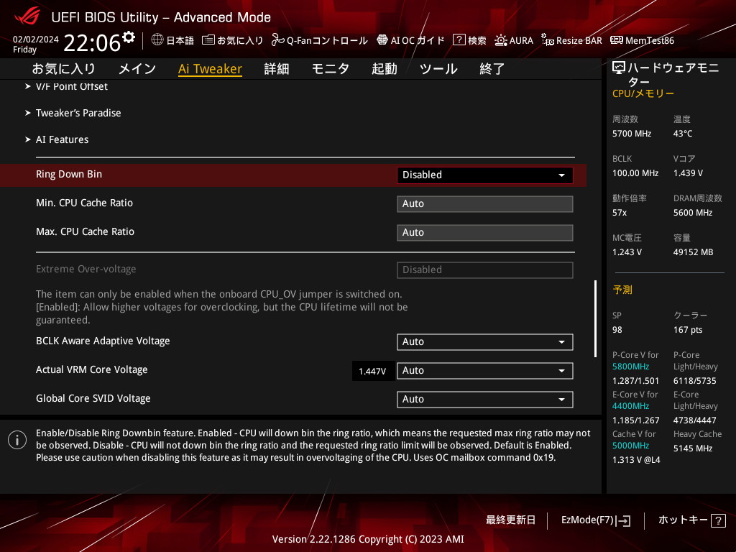The height and width of the screenshot is (552, 736).
Task: Open favorites list icon in top bar
Action: coord(208,40)
